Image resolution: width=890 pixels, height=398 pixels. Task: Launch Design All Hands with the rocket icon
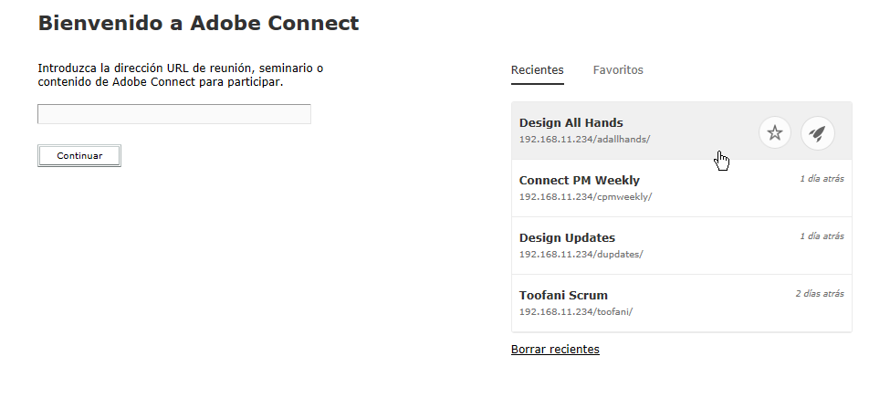(818, 133)
